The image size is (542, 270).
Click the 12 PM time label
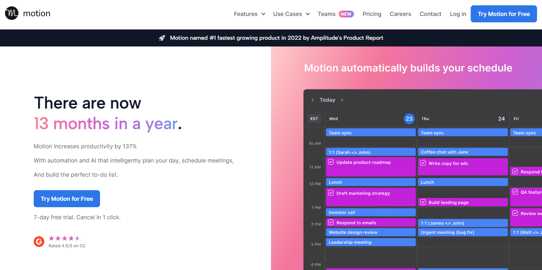(x=315, y=184)
